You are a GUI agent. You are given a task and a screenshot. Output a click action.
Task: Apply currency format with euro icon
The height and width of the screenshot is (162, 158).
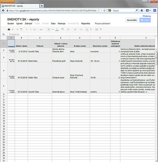(x=27, y=29)
